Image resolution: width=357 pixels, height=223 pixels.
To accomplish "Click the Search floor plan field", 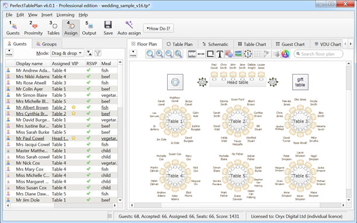I will [x=318, y=54].
